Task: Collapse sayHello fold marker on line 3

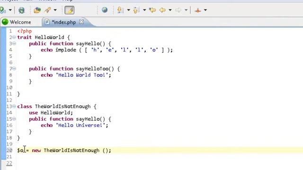Action: click(x=14, y=43)
